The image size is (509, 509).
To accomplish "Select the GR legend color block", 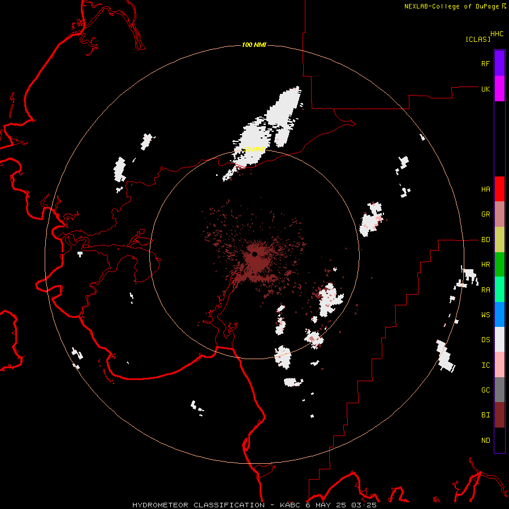I will pyautogui.click(x=499, y=214).
